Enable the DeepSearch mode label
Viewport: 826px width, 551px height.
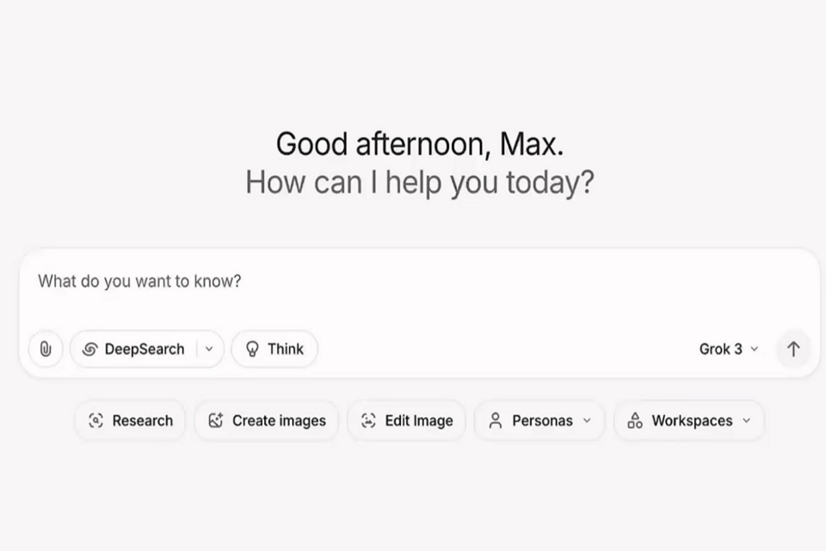[145, 349]
